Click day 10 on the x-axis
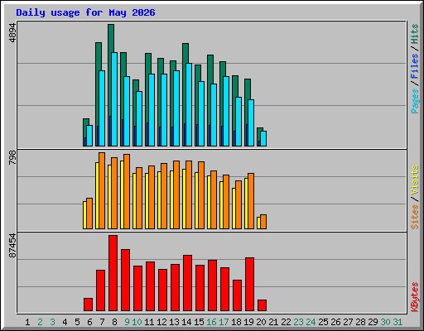 coord(137,322)
